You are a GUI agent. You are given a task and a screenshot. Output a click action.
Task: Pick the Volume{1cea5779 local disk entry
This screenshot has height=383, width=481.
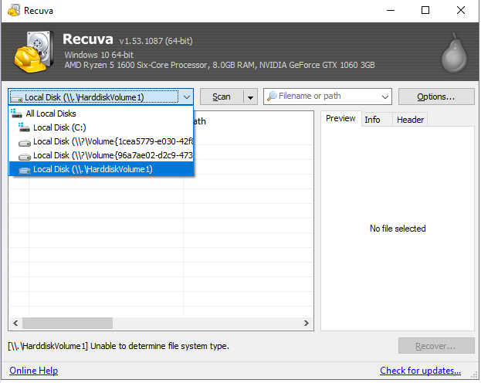pos(101,141)
